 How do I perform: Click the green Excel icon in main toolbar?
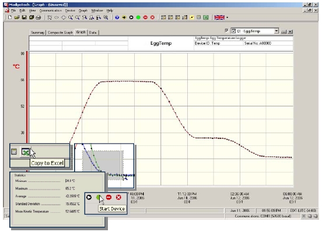point(206,17)
